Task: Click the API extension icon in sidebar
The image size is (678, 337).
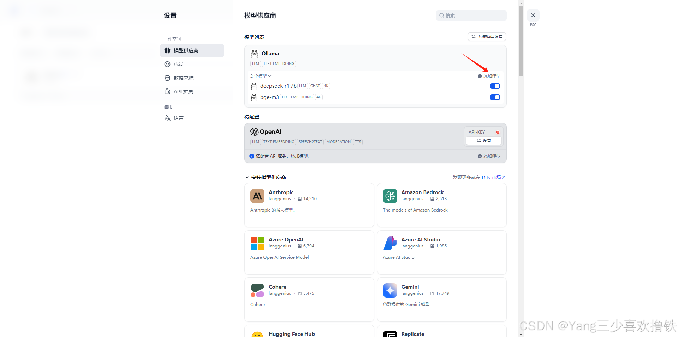Action: (x=167, y=92)
